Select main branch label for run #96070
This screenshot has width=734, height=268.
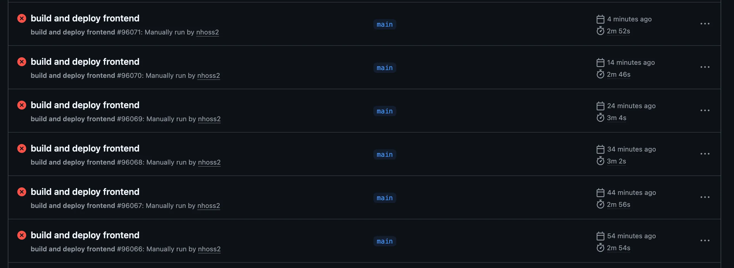tap(384, 68)
